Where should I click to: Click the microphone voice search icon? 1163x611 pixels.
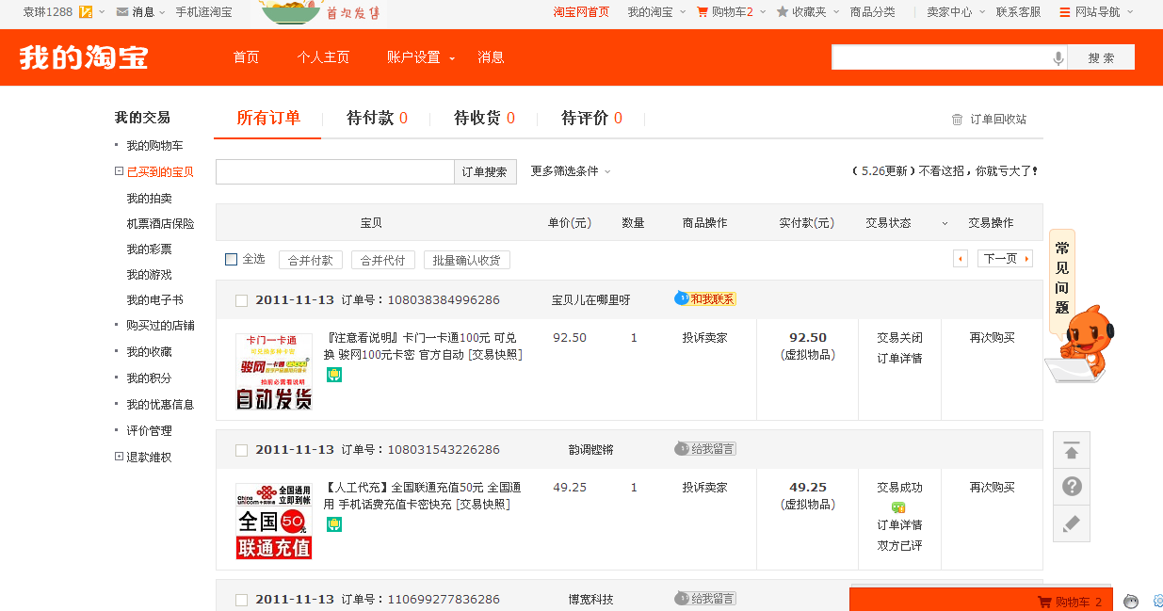pyautogui.click(x=1058, y=58)
